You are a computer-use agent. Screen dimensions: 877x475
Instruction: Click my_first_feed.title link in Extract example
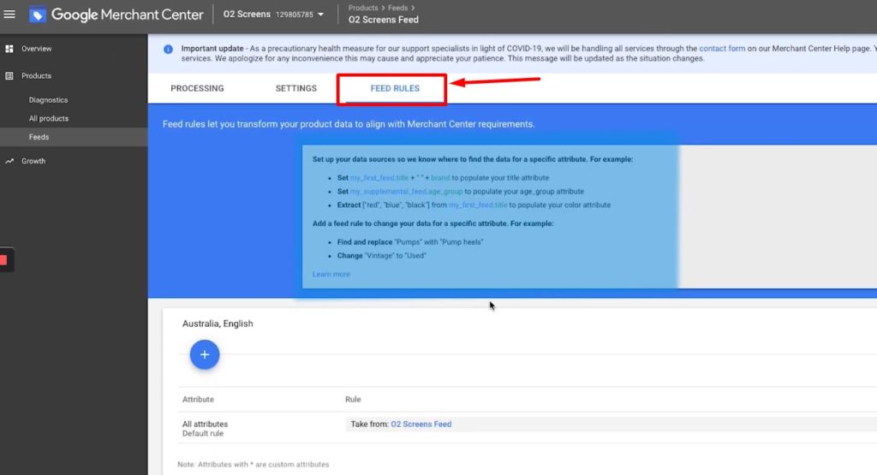[x=478, y=205]
